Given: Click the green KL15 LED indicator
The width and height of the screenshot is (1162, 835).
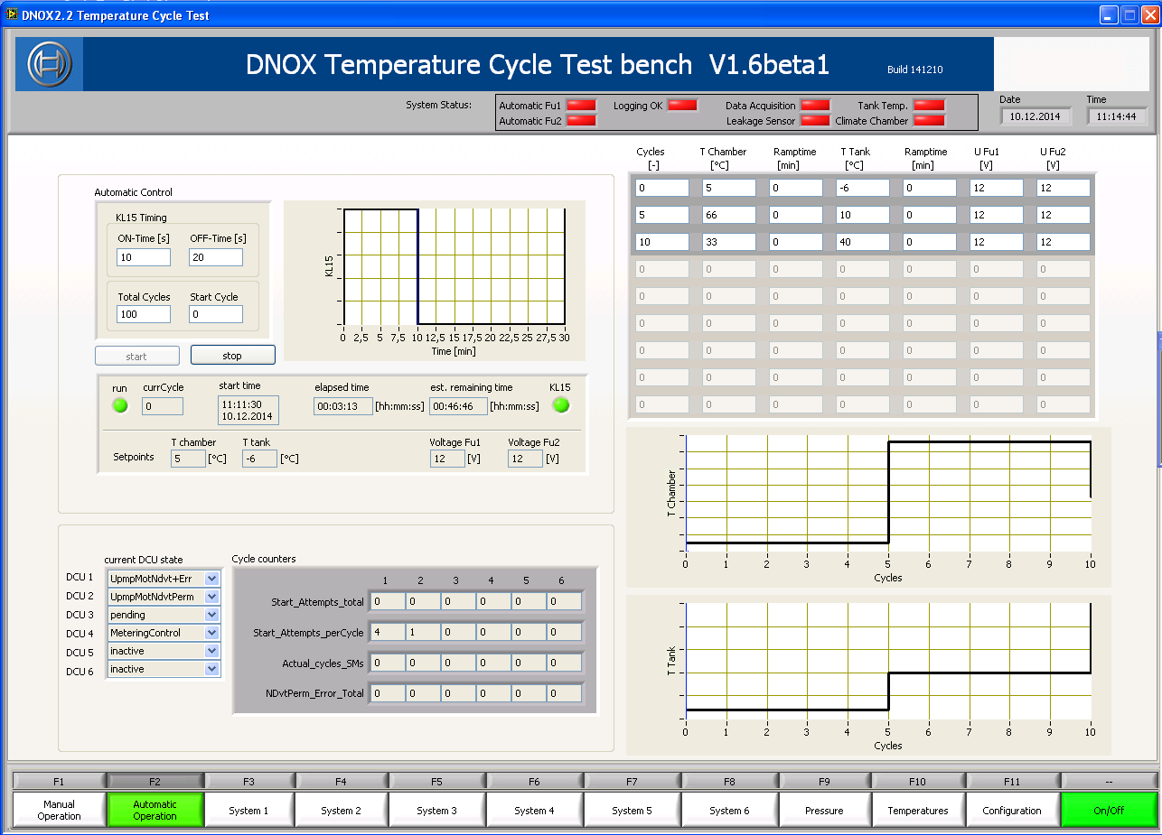Looking at the screenshot, I should click(x=561, y=405).
